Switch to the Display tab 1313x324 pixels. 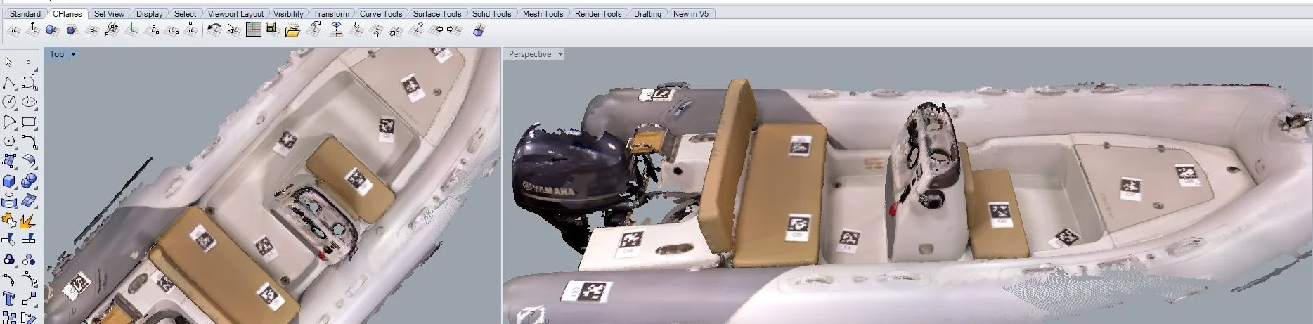pos(149,13)
